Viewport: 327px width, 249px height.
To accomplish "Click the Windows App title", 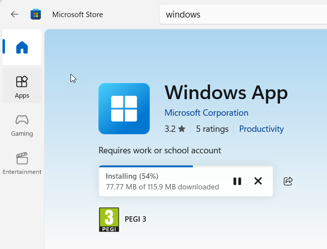I will click(x=226, y=93).
